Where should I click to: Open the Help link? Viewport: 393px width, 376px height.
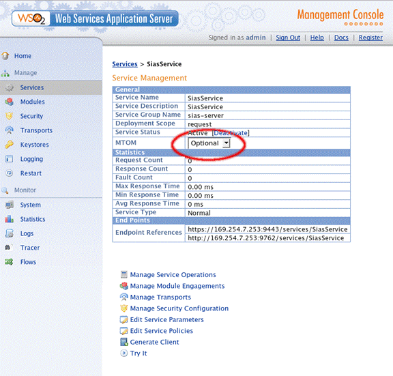[317, 38]
